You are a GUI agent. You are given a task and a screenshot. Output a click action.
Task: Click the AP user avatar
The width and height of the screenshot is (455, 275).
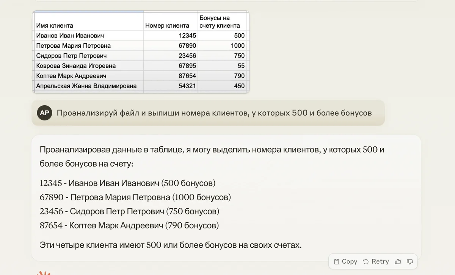[x=44, y=113]
